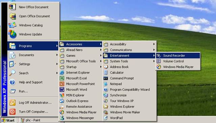This screenshot has width=216, height=123.
Task: Launch Windows Media Player from Programs list
Action: click(x=81, y=112)
